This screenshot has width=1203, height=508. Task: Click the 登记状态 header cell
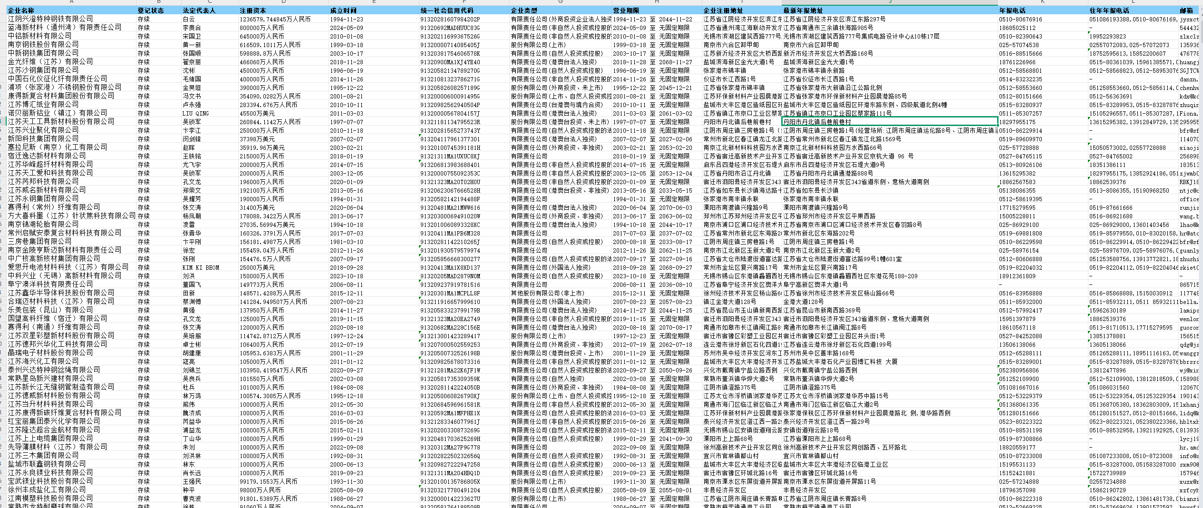click(150, 10)
